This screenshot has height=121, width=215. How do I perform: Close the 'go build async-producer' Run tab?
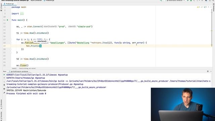(x=30, y=71)
